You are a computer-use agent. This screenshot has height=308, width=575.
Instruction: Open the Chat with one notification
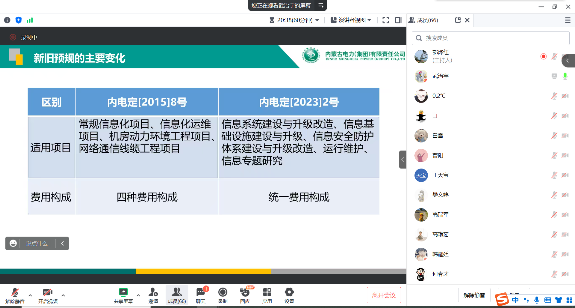(201, 295)
